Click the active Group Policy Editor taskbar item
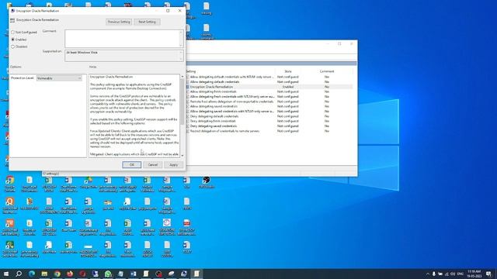Screen dimensions: 497x279 click(x=196, y=274)
